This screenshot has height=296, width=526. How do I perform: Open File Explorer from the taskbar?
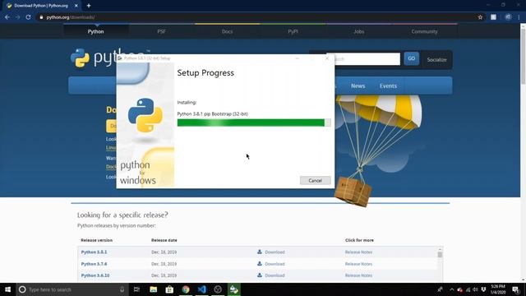pyautogui.click(x=154, y=289)
